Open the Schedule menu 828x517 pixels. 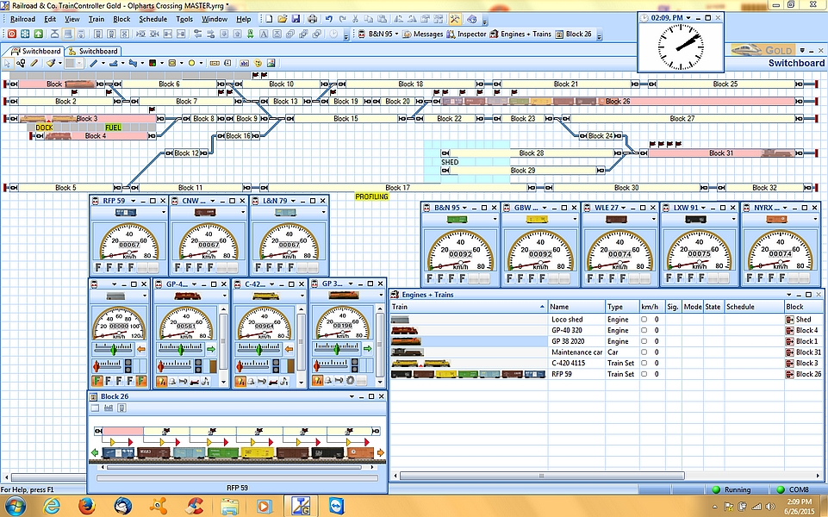153,19
